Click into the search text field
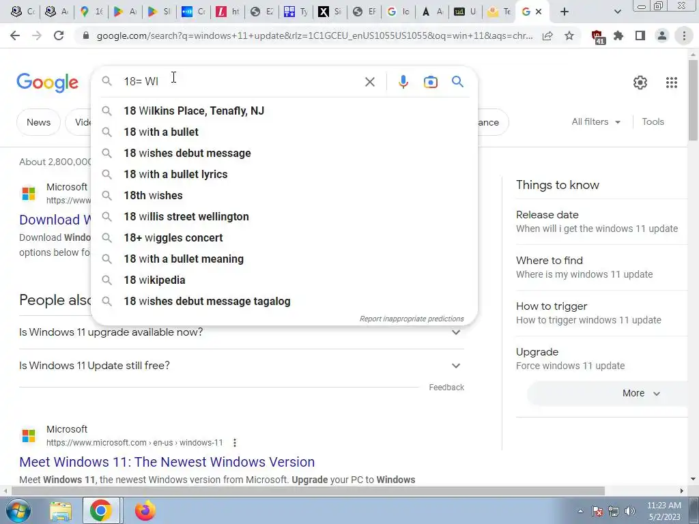The width and height of the screenshot is (699, 524). click(241, 82)
